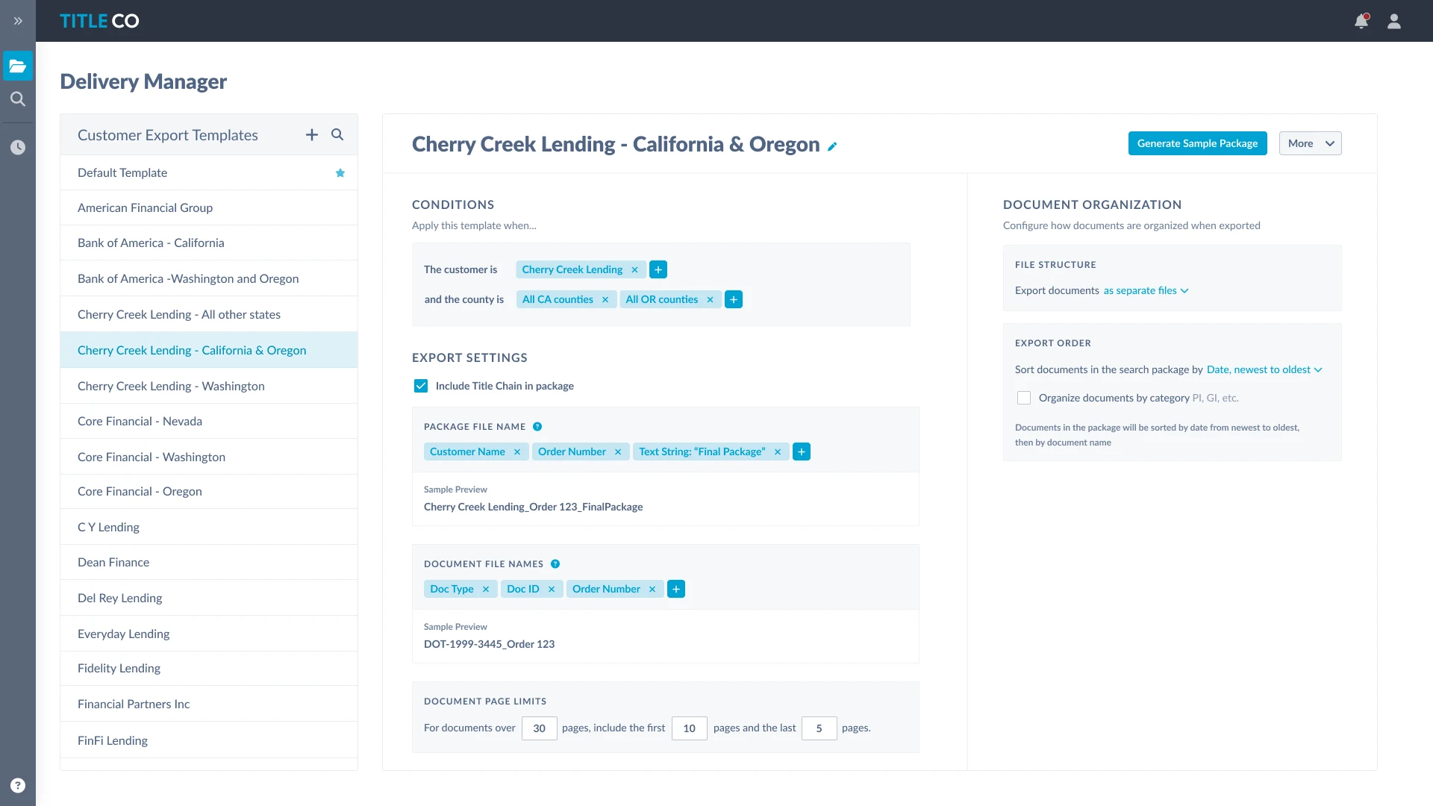The height and width of the screenshot is (806, 1433).
Task: Select Cherry Creek Lending - Washington template
Action: tap(209, 386)
